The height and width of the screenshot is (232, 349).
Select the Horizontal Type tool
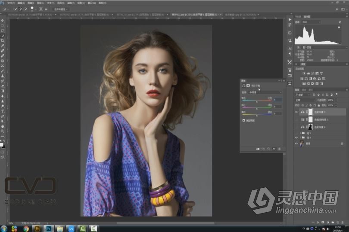3,111
